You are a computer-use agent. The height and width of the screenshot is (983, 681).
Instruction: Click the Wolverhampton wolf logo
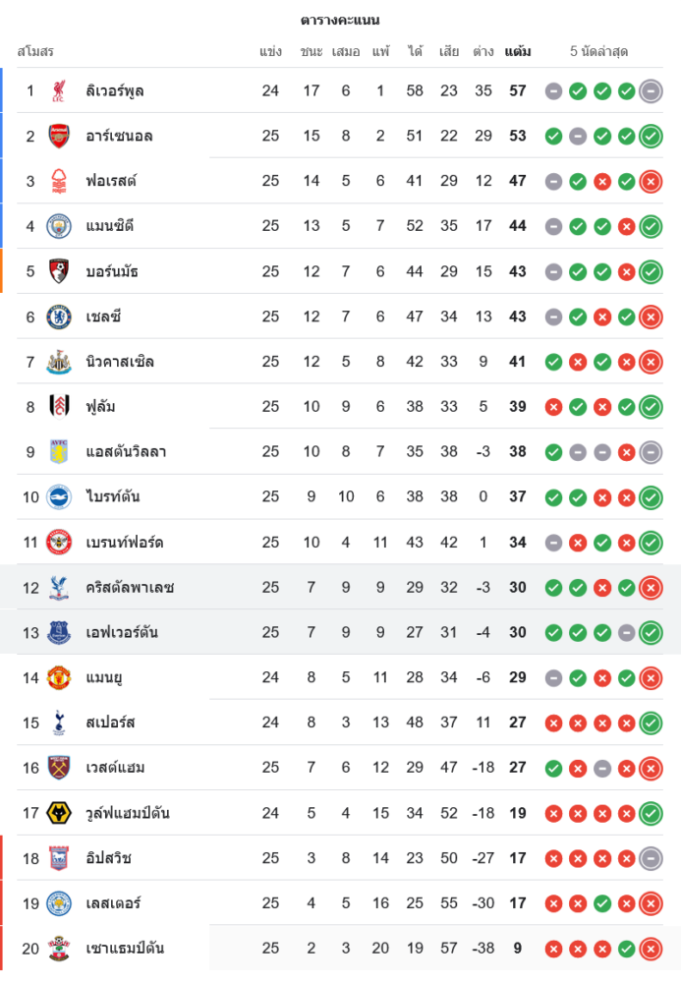click(59, 813)
